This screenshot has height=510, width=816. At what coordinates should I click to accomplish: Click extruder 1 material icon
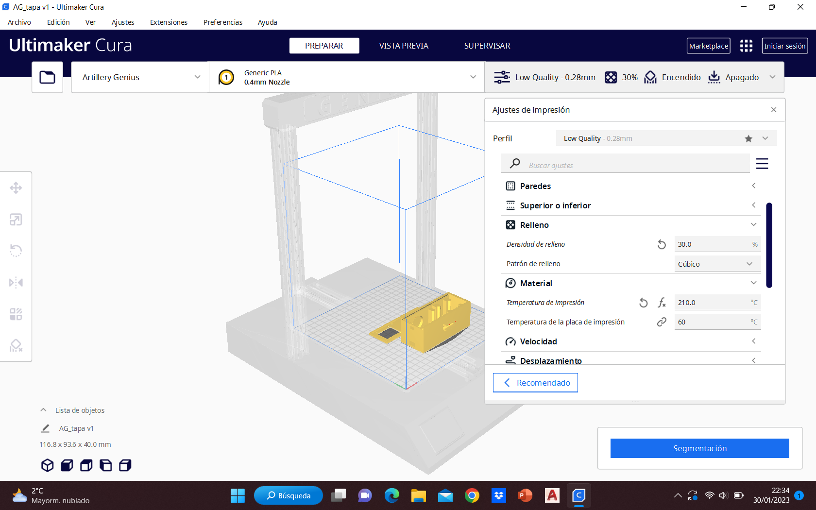click(226, 77)
